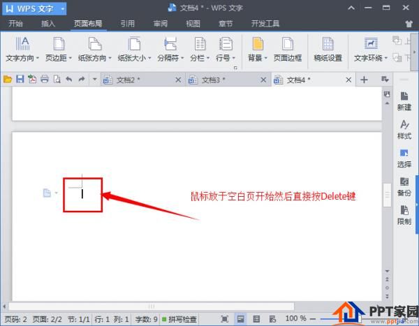
Task: Open the 开发工具 ribbon tab
Action: 265,24
